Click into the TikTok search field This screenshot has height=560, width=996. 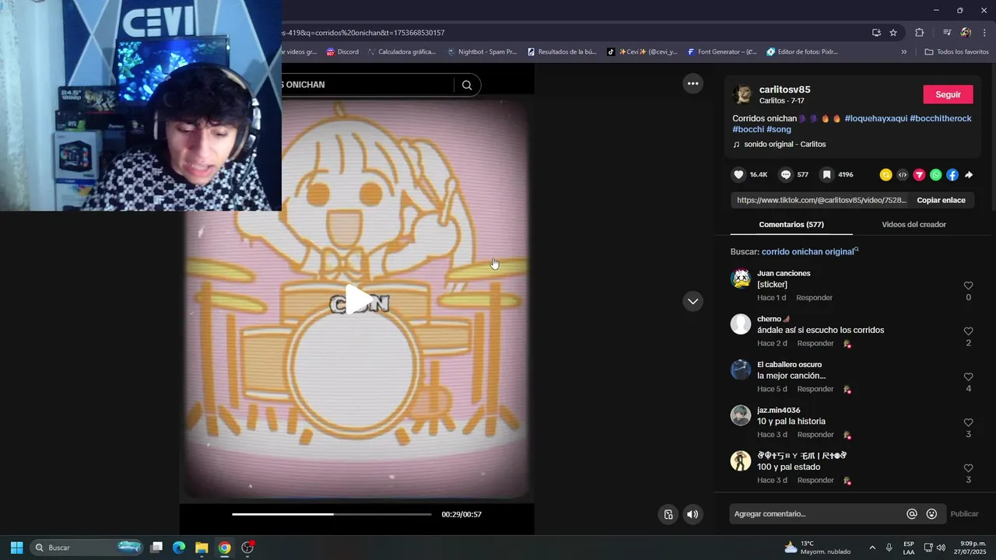coord(366,85)
